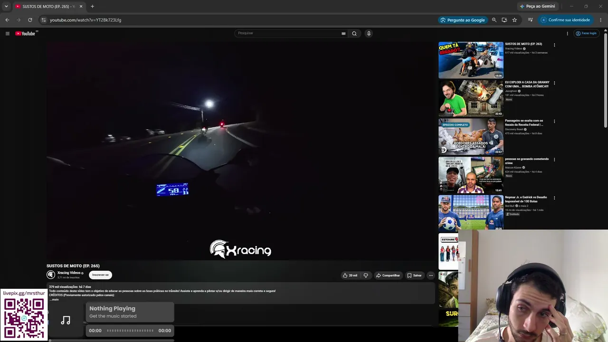The height and width of the screenshot is (342, 608).
Task: Click the '3,71 mi de inscritos' text
Action: point(68,277)
